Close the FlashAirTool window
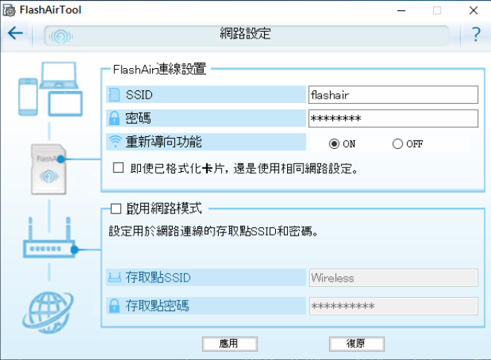This screenshot has height=360, width=491. coord(473,10)
